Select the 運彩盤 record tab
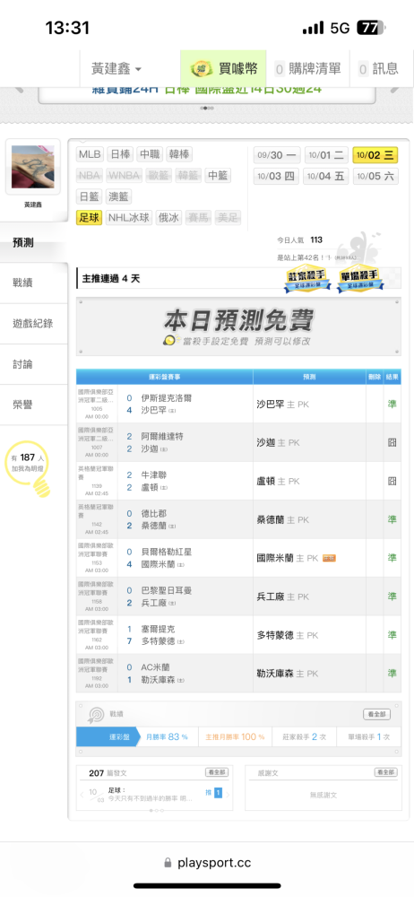This screenshot has height=897, width=414. [108, 736]
